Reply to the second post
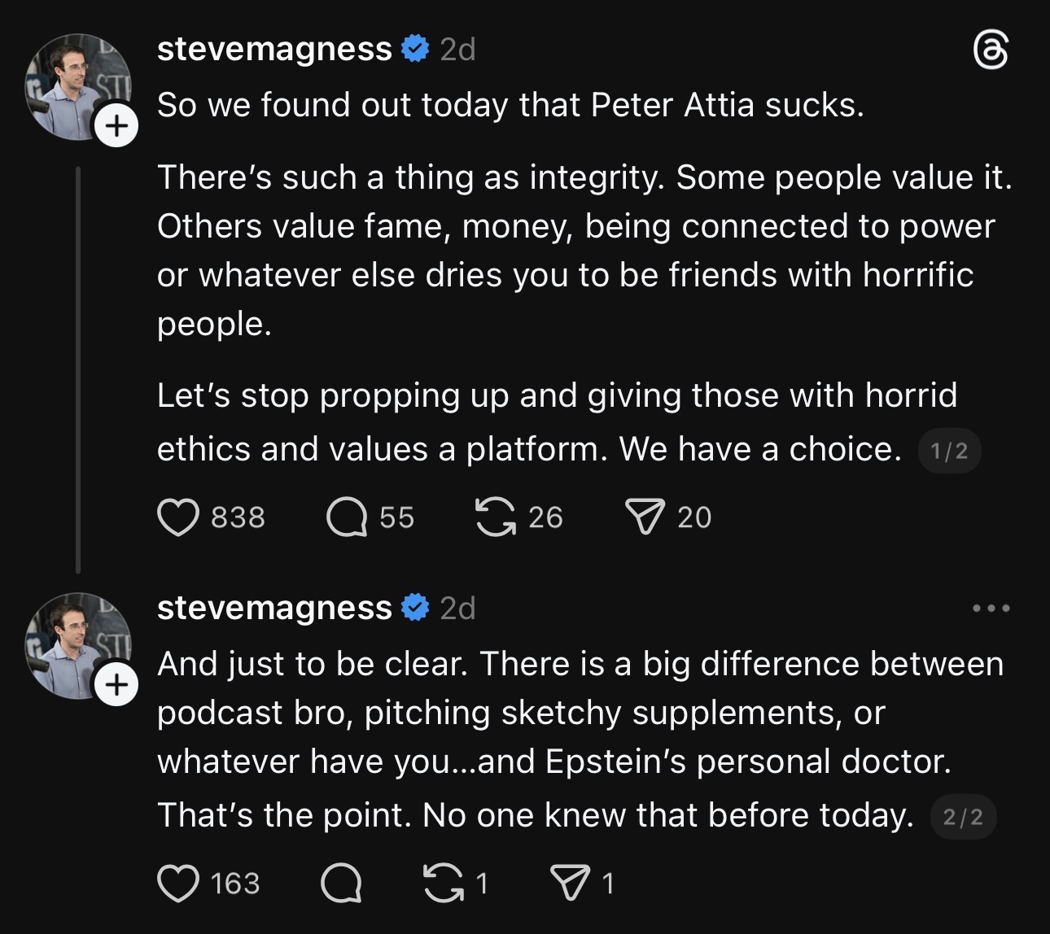 (341, 884)
